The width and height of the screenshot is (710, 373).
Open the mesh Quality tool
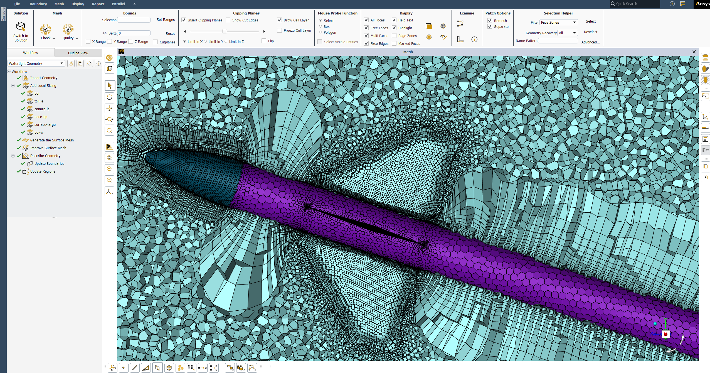tap(68, 29)
